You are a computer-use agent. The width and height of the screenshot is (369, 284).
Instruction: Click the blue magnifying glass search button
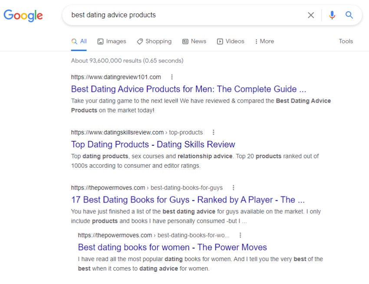point(349,15)
